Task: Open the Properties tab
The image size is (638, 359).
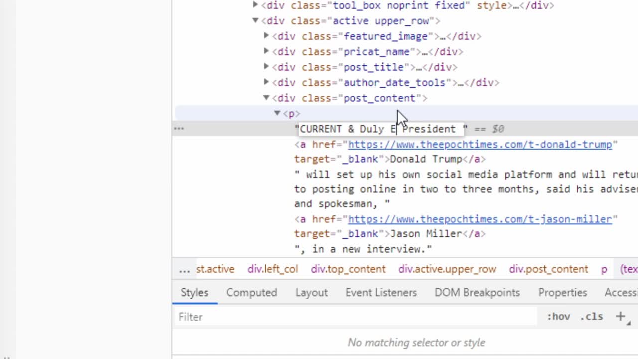Action: 562,293
